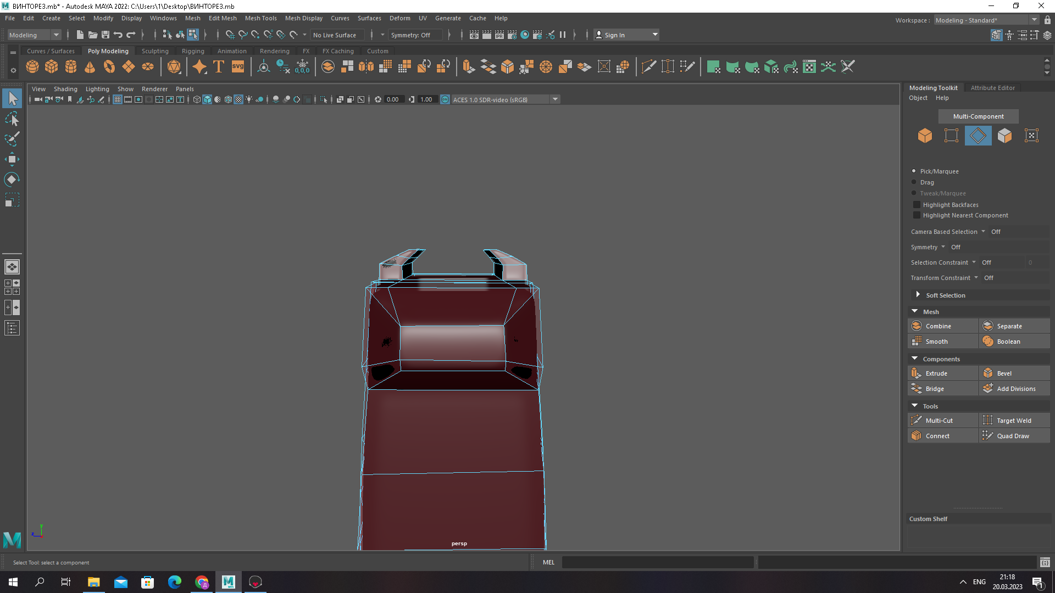Click the Multi-Cut shelf icon
The width and height of the screenshot is (1055, 593).
coord(648,67)
